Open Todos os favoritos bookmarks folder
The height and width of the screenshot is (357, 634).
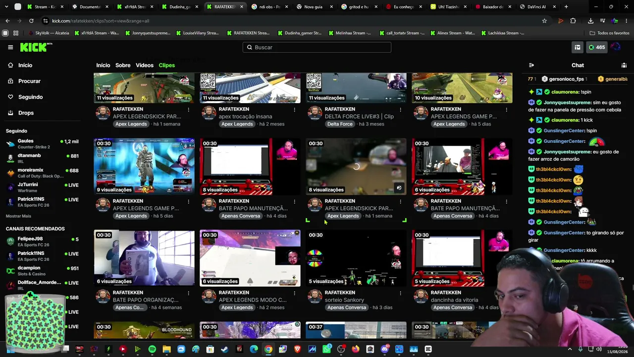click(x=610, y=33)
